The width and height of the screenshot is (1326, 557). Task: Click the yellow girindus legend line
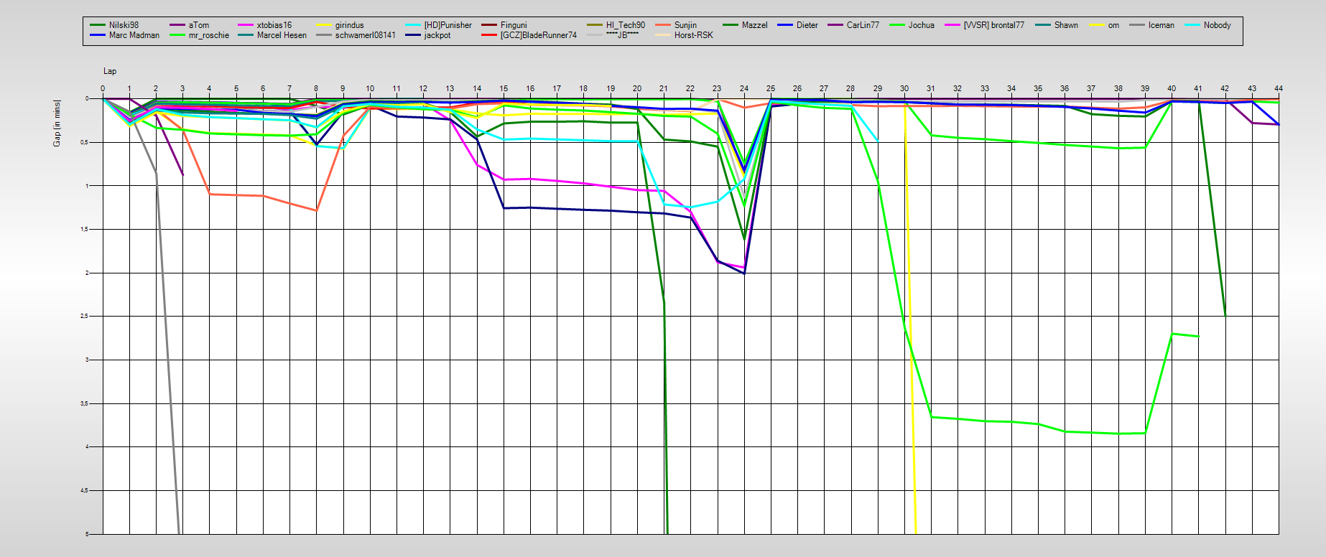325,25
